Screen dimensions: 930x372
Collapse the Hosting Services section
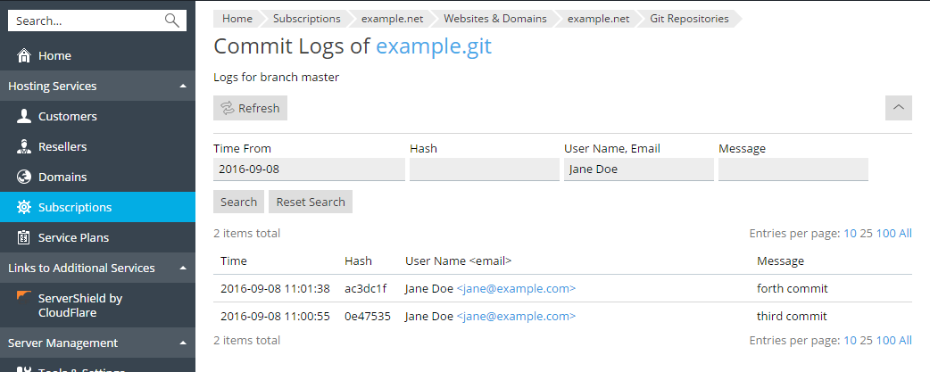[183, 87]
